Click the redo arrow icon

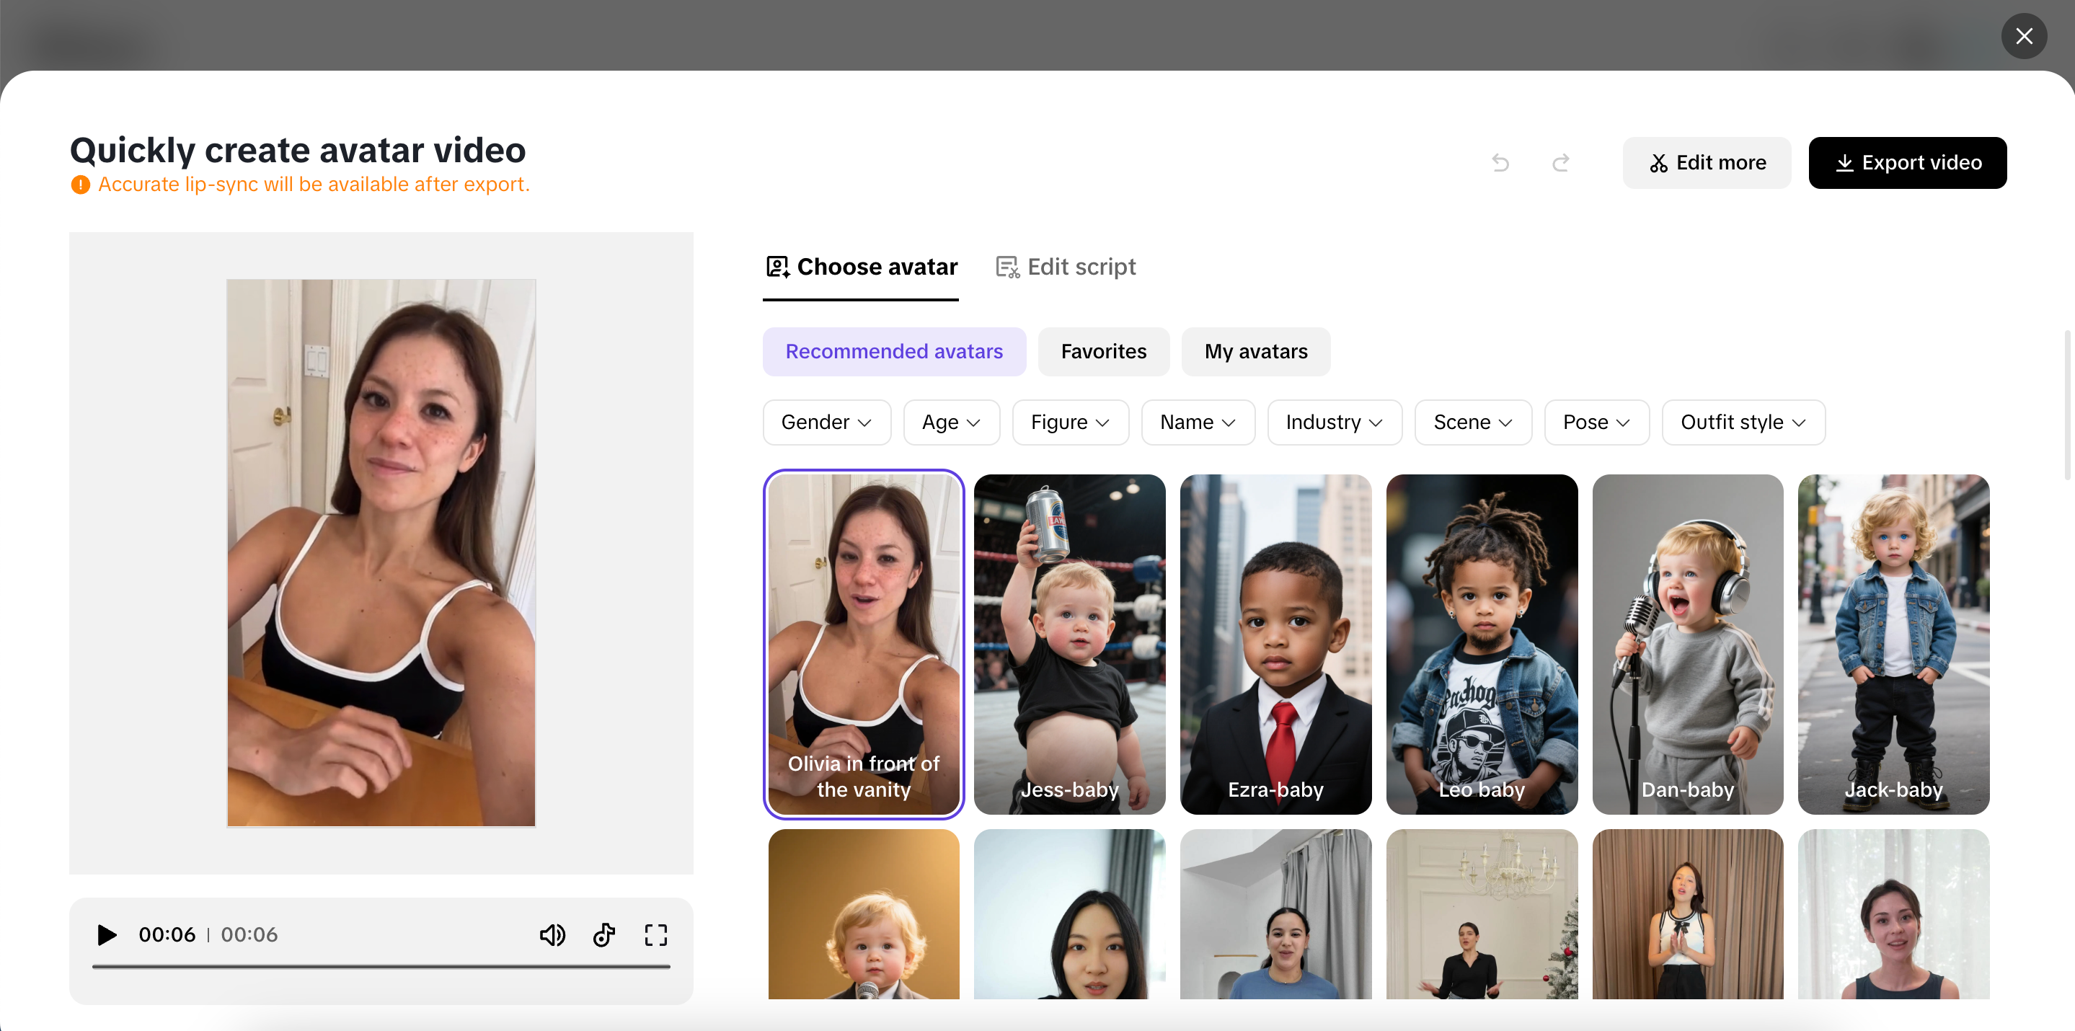(1561, 163)
